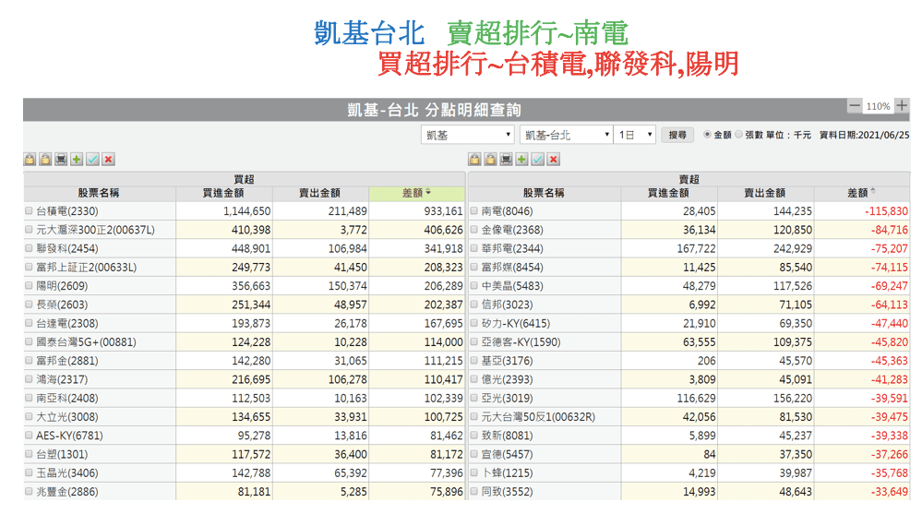Click the green plus icon above the left table

77,160
